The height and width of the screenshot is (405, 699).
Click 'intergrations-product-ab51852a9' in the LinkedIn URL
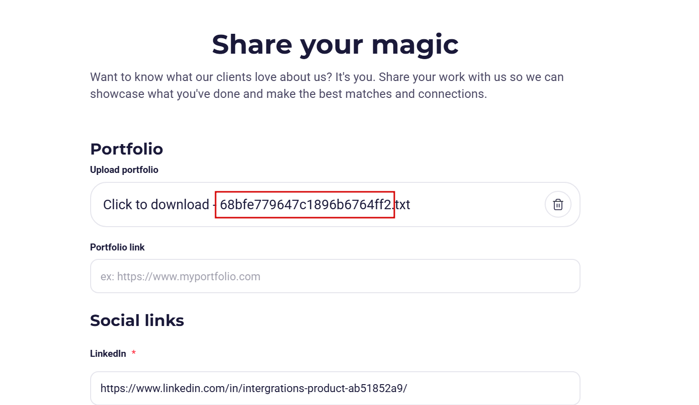(x=323, y=388)
